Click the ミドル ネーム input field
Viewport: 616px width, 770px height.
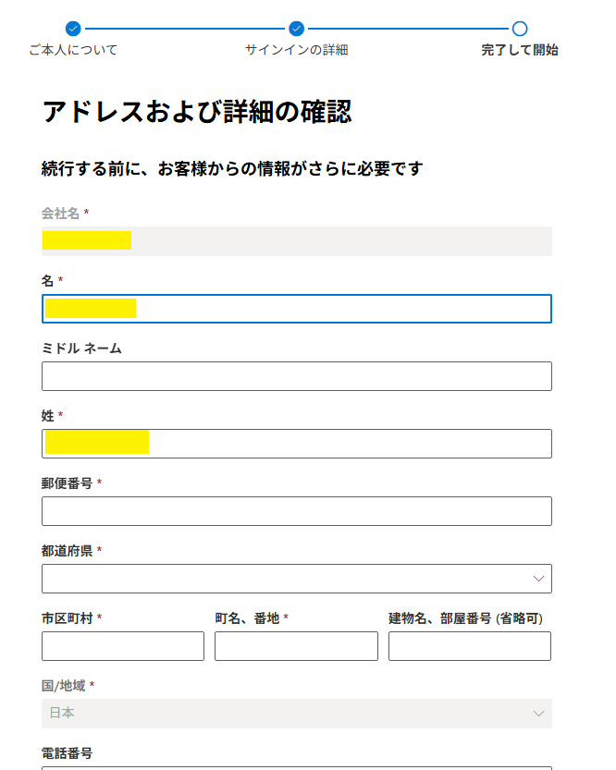click(296, 376)
